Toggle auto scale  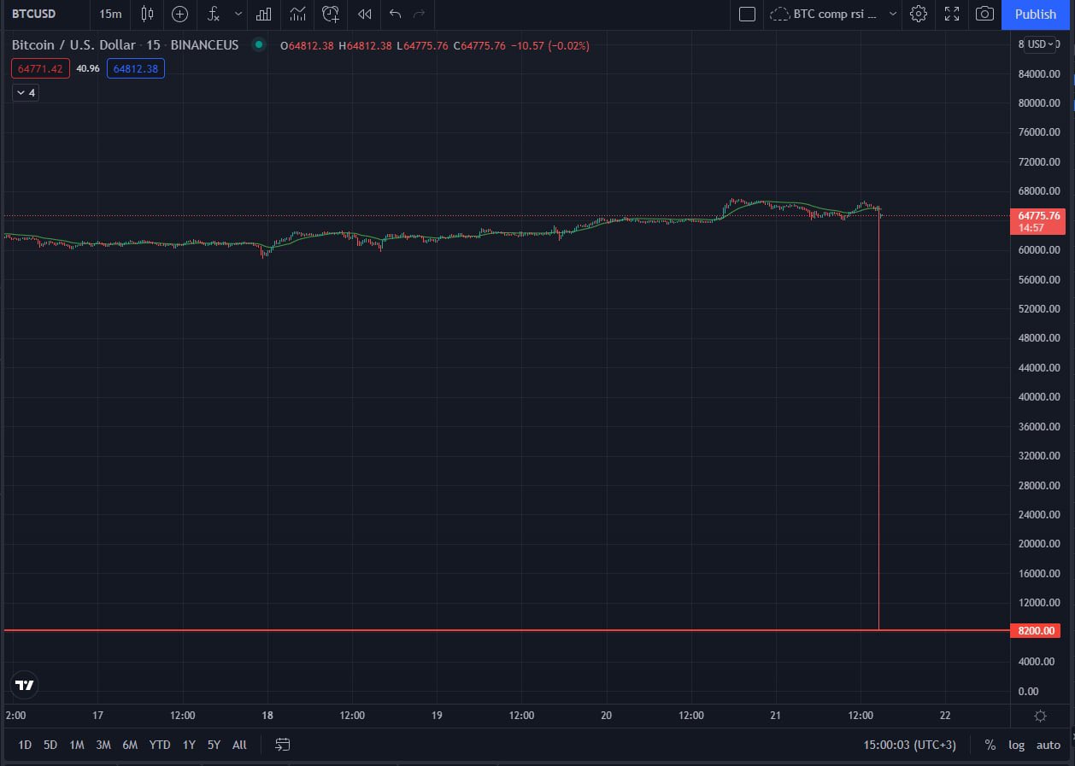click(1049, 745)
